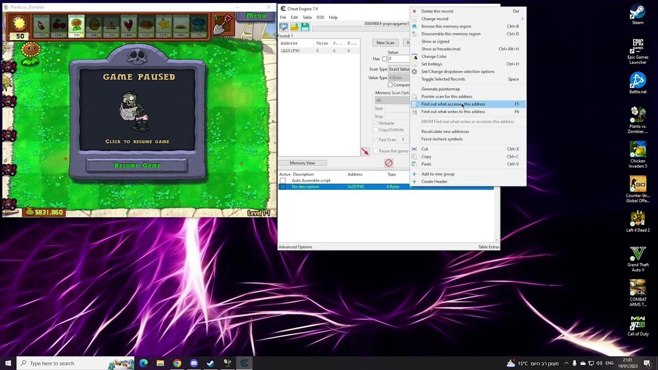This screenshot has height=370, width=658.
Task: Click the money bag coin counter
Action: click(x=44, y=212)
